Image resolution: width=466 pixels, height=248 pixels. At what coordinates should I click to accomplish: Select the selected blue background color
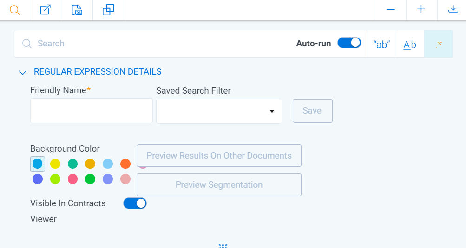click(38, 164)
